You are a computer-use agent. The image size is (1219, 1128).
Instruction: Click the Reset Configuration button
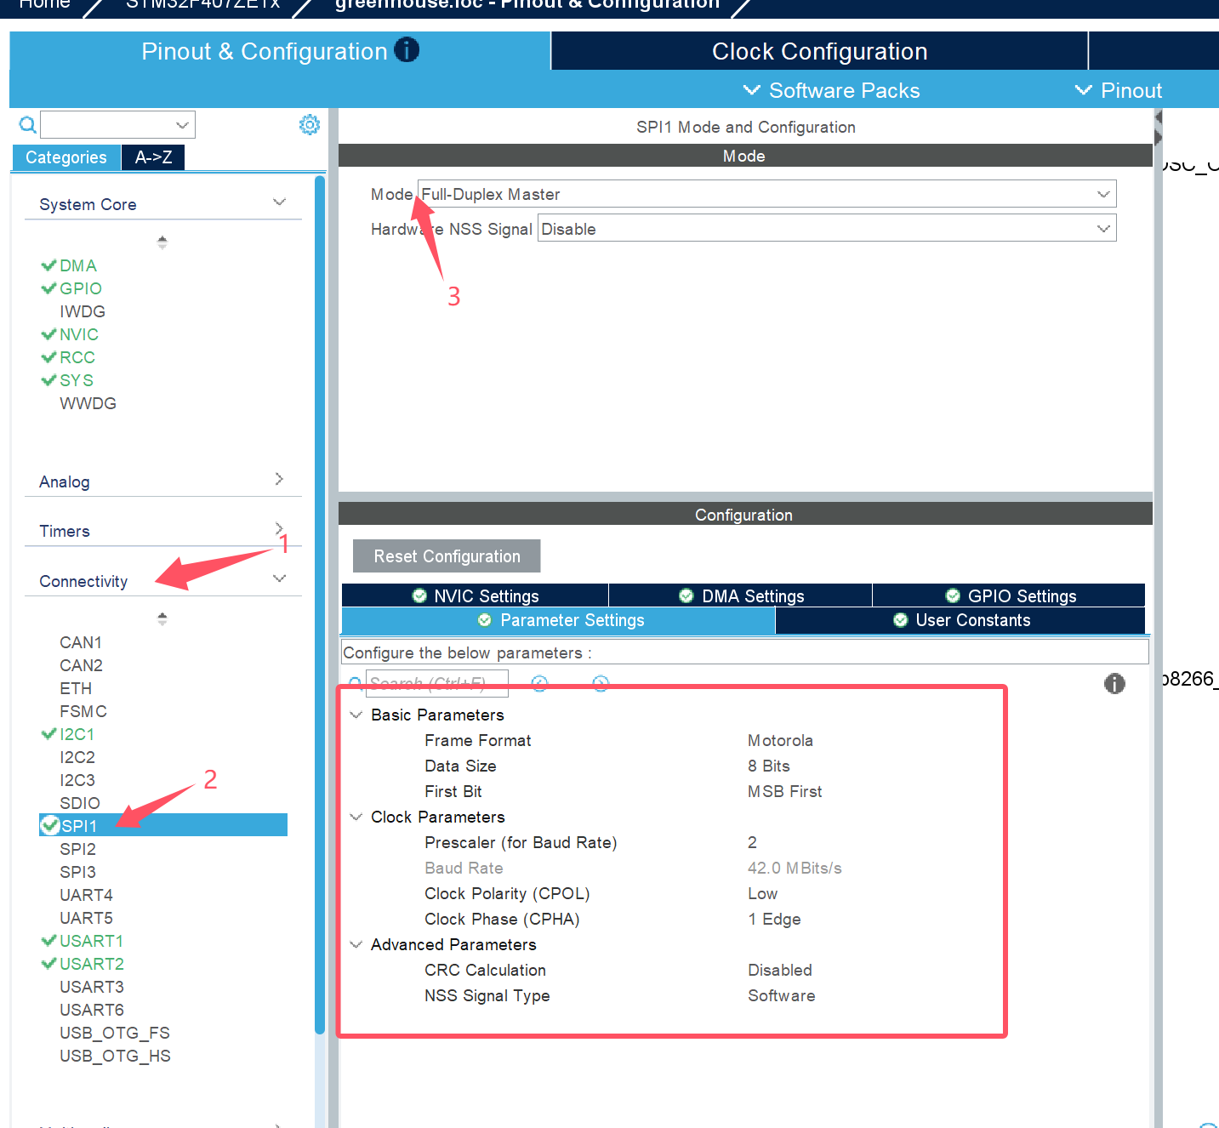(x=447, y=556)
